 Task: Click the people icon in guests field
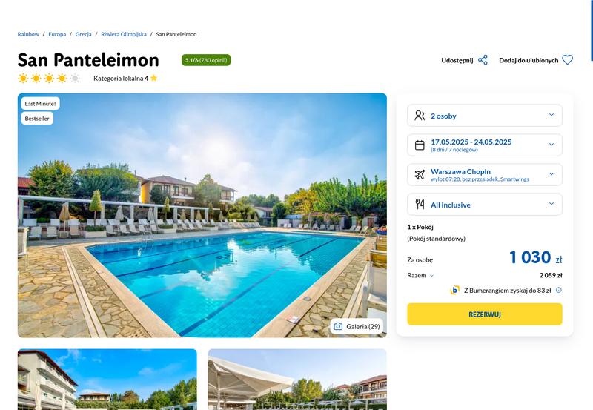coord(420,116)
